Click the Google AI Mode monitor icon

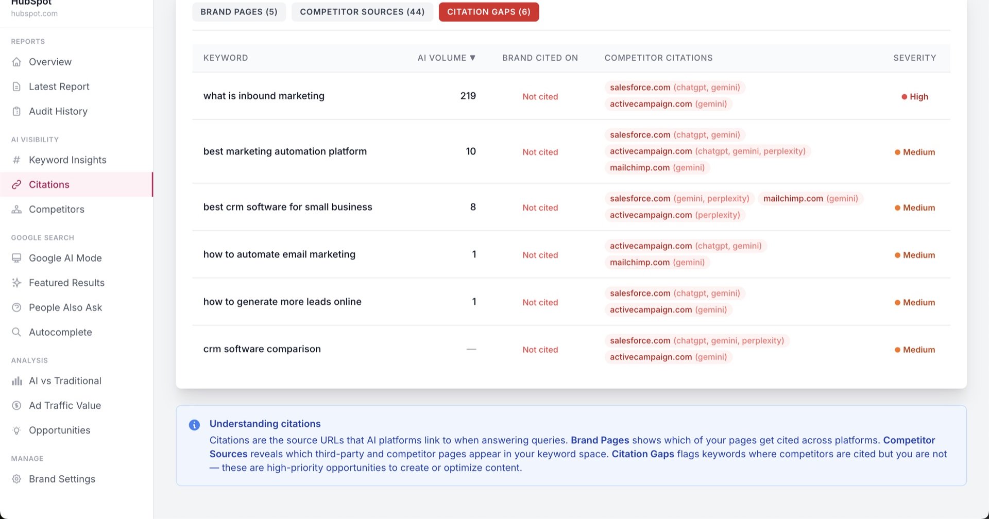click(16, 258)
